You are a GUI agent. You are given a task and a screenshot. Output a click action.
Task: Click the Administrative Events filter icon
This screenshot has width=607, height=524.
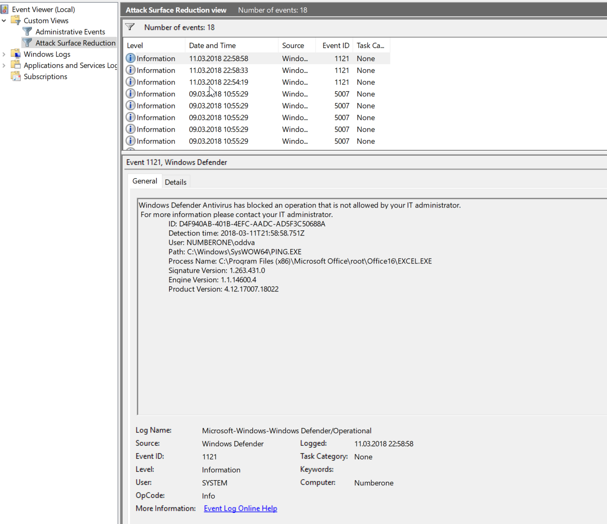pyautogui.click(x=27, y=31)
